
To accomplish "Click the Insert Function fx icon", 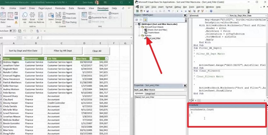I will [x=38, y=38].
